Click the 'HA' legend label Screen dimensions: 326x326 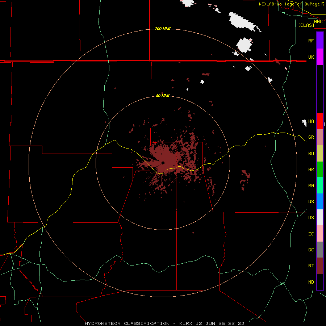311,121
